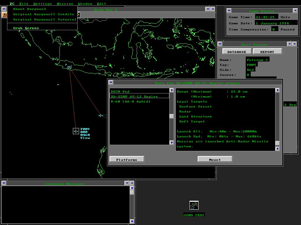Select the airbase symbol on Java coast
Image resolution: width=301 pixels, height=225 pixels.
point(69,67)
